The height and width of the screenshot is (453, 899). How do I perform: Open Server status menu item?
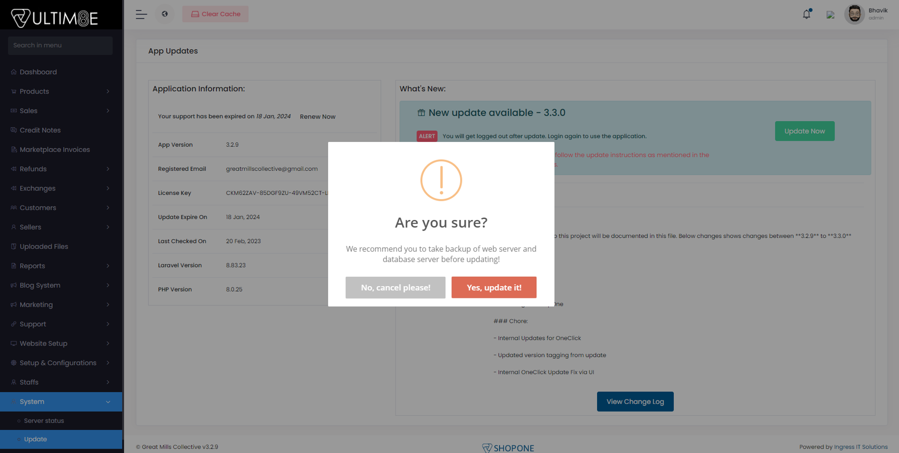tap(44, 421)
